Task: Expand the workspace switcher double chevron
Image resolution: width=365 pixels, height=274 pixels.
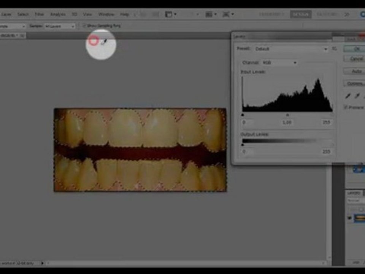Action: point(347,14)
